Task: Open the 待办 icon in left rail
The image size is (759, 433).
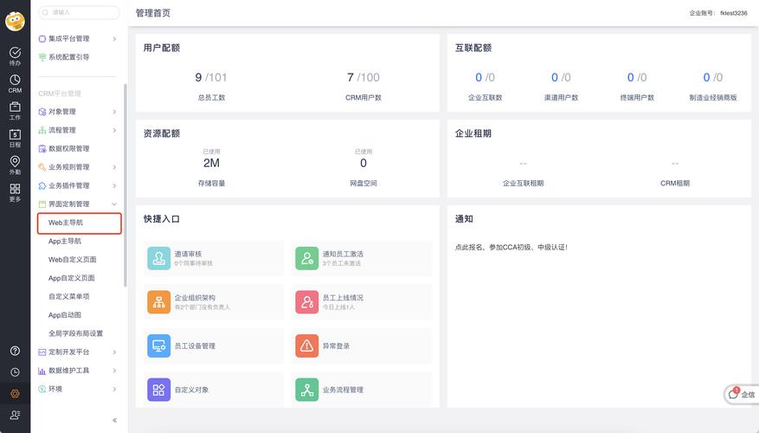Action: 15,54
